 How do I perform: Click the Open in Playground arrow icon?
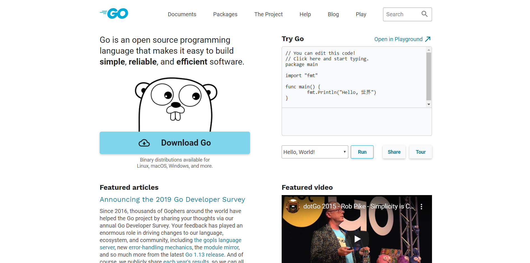point(428,39)
